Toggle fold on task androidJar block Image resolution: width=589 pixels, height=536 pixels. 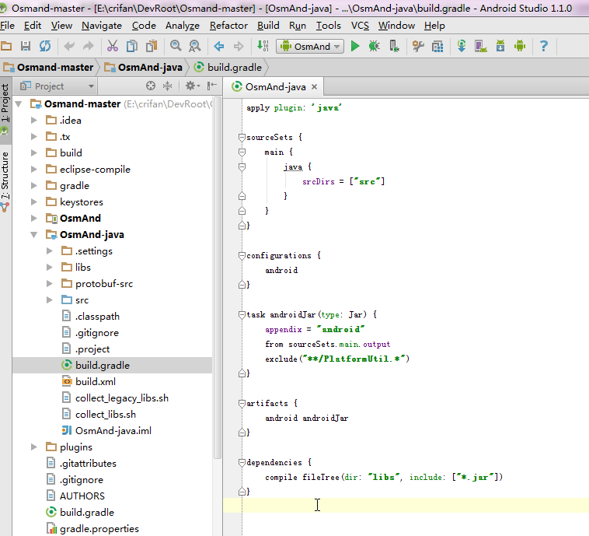click(x=242, y=315)
